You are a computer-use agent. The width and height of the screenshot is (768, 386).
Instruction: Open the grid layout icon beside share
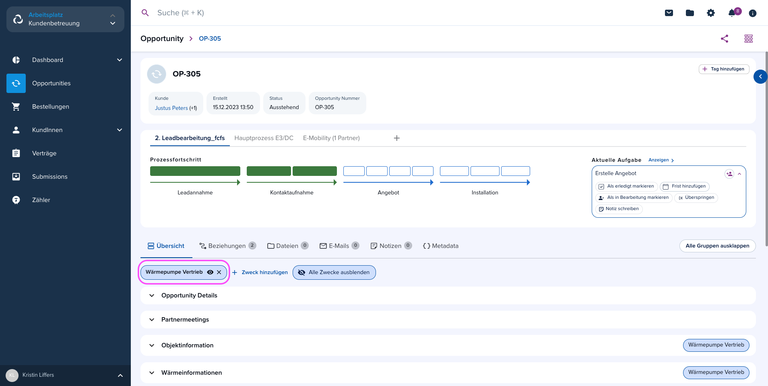tap(749, 39)
